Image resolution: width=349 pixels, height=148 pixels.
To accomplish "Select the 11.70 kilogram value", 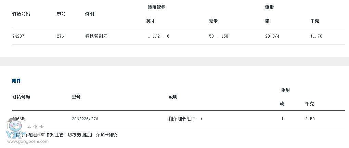I will pyautogui.click(x=316, y=36).
